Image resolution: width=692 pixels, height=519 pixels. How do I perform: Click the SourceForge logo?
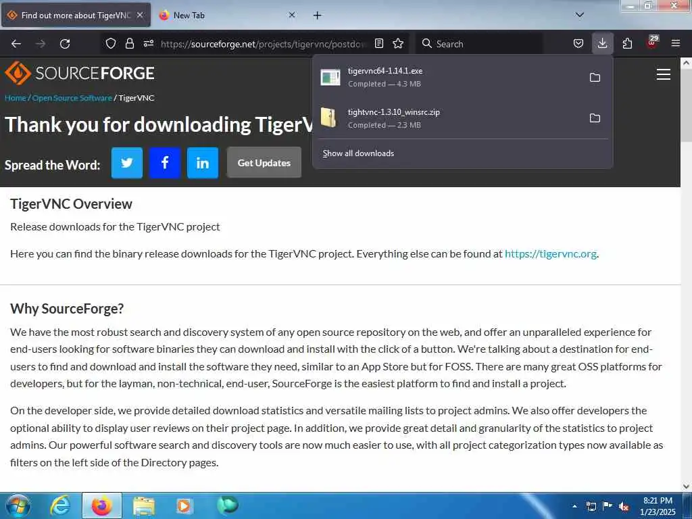[80, 73]
